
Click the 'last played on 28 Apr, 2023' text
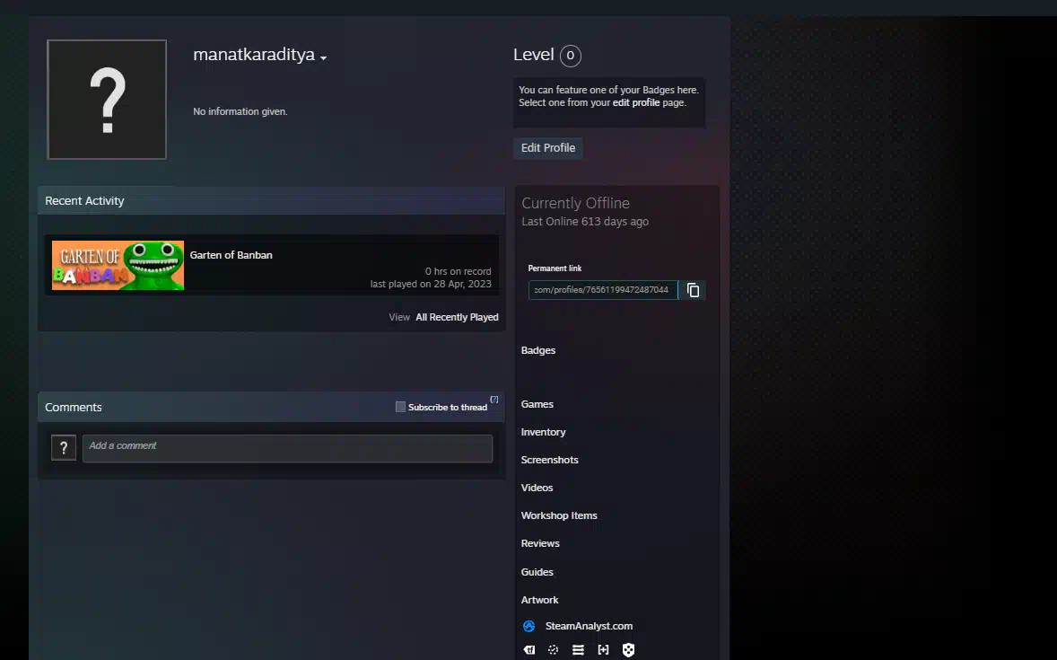[431, 284]
